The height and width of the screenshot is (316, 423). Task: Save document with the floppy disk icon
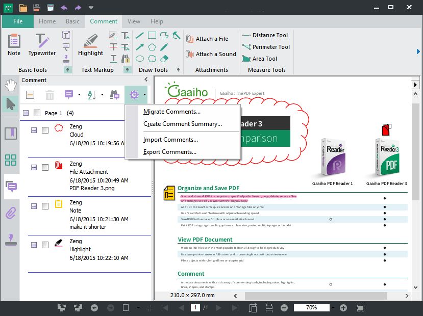click(x=37, y=8)
